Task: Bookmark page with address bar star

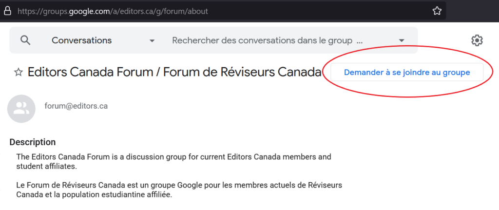Action: click(437, 11)
